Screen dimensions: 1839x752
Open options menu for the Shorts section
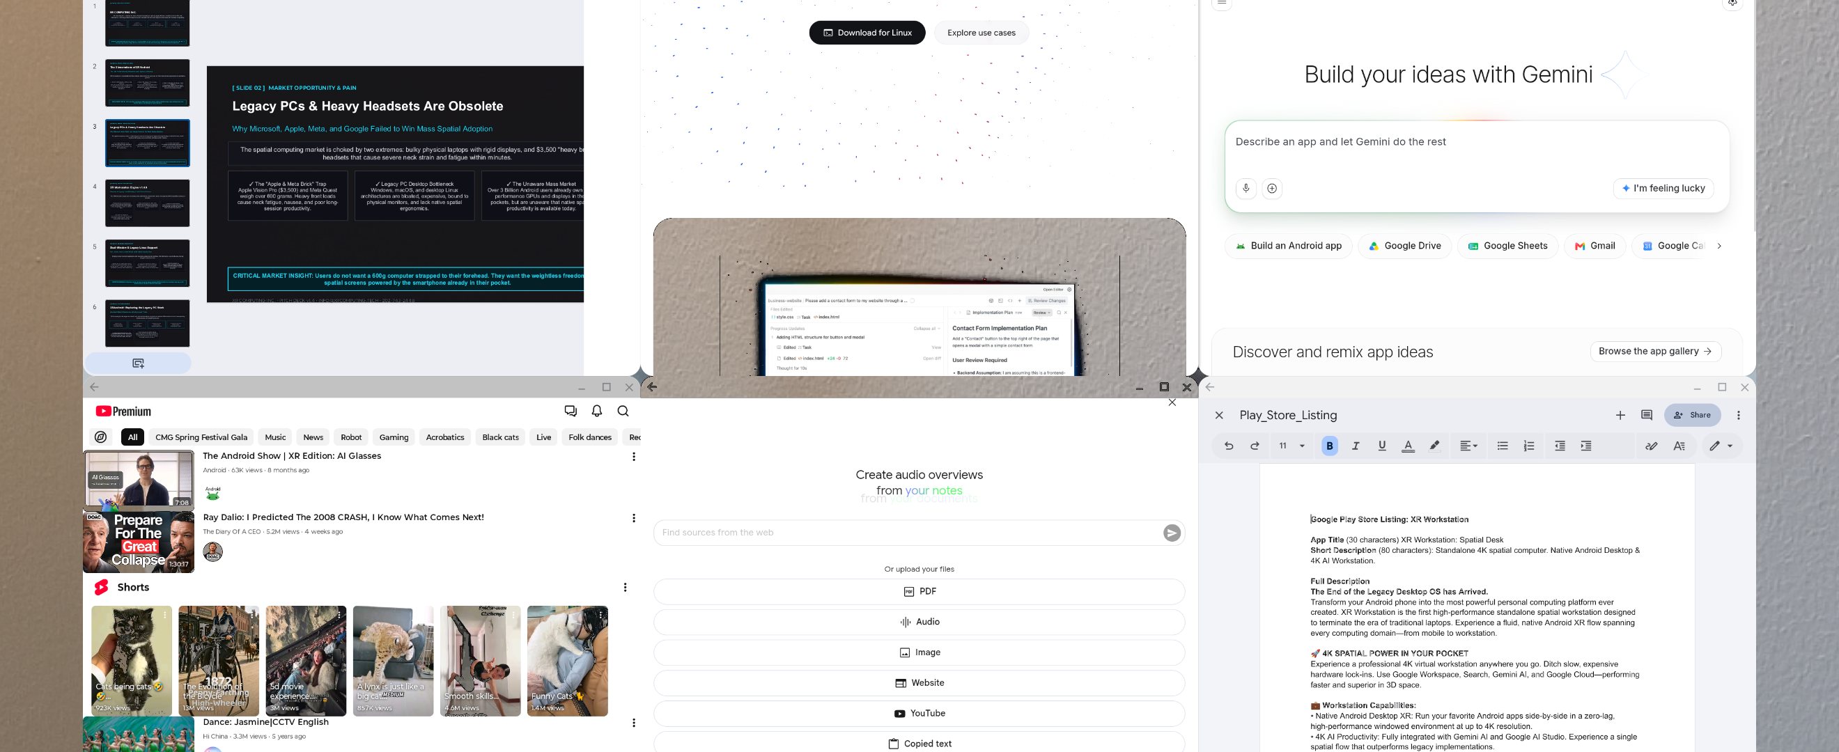point(626,587)
